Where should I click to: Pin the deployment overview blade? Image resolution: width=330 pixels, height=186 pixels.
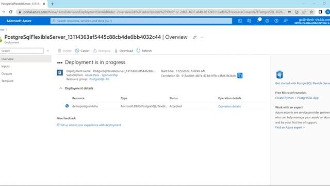pyautogui.click(x=195, y=37)
